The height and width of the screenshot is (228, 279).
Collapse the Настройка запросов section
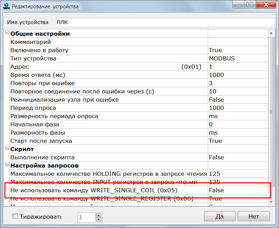[7, 165]
